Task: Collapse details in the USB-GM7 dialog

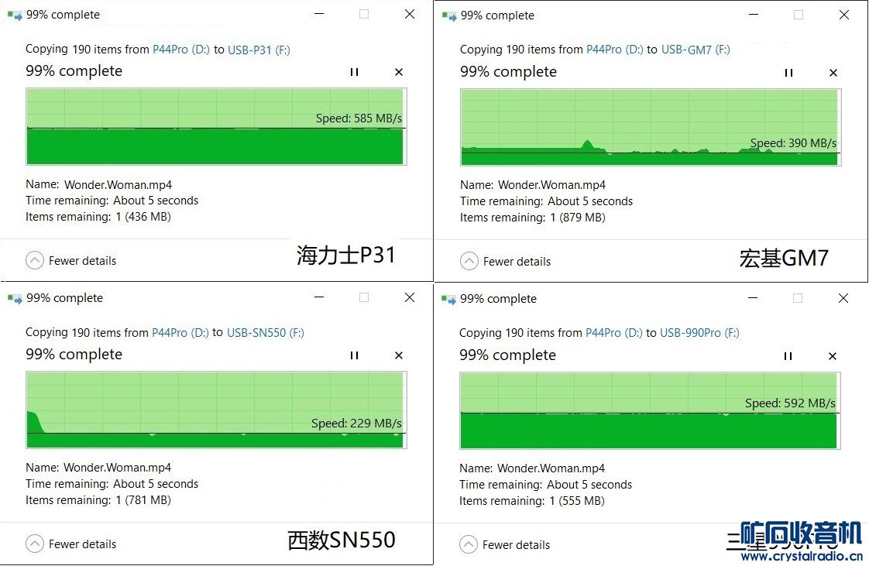Action: pyautogui.click(x=505, y=262)
